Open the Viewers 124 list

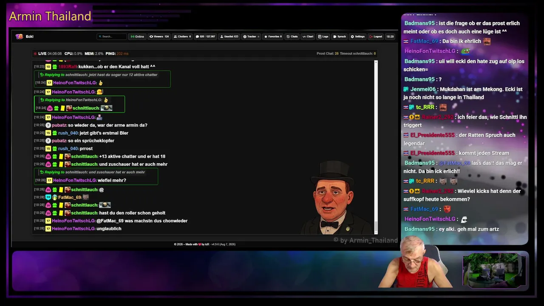click(159, 37)
